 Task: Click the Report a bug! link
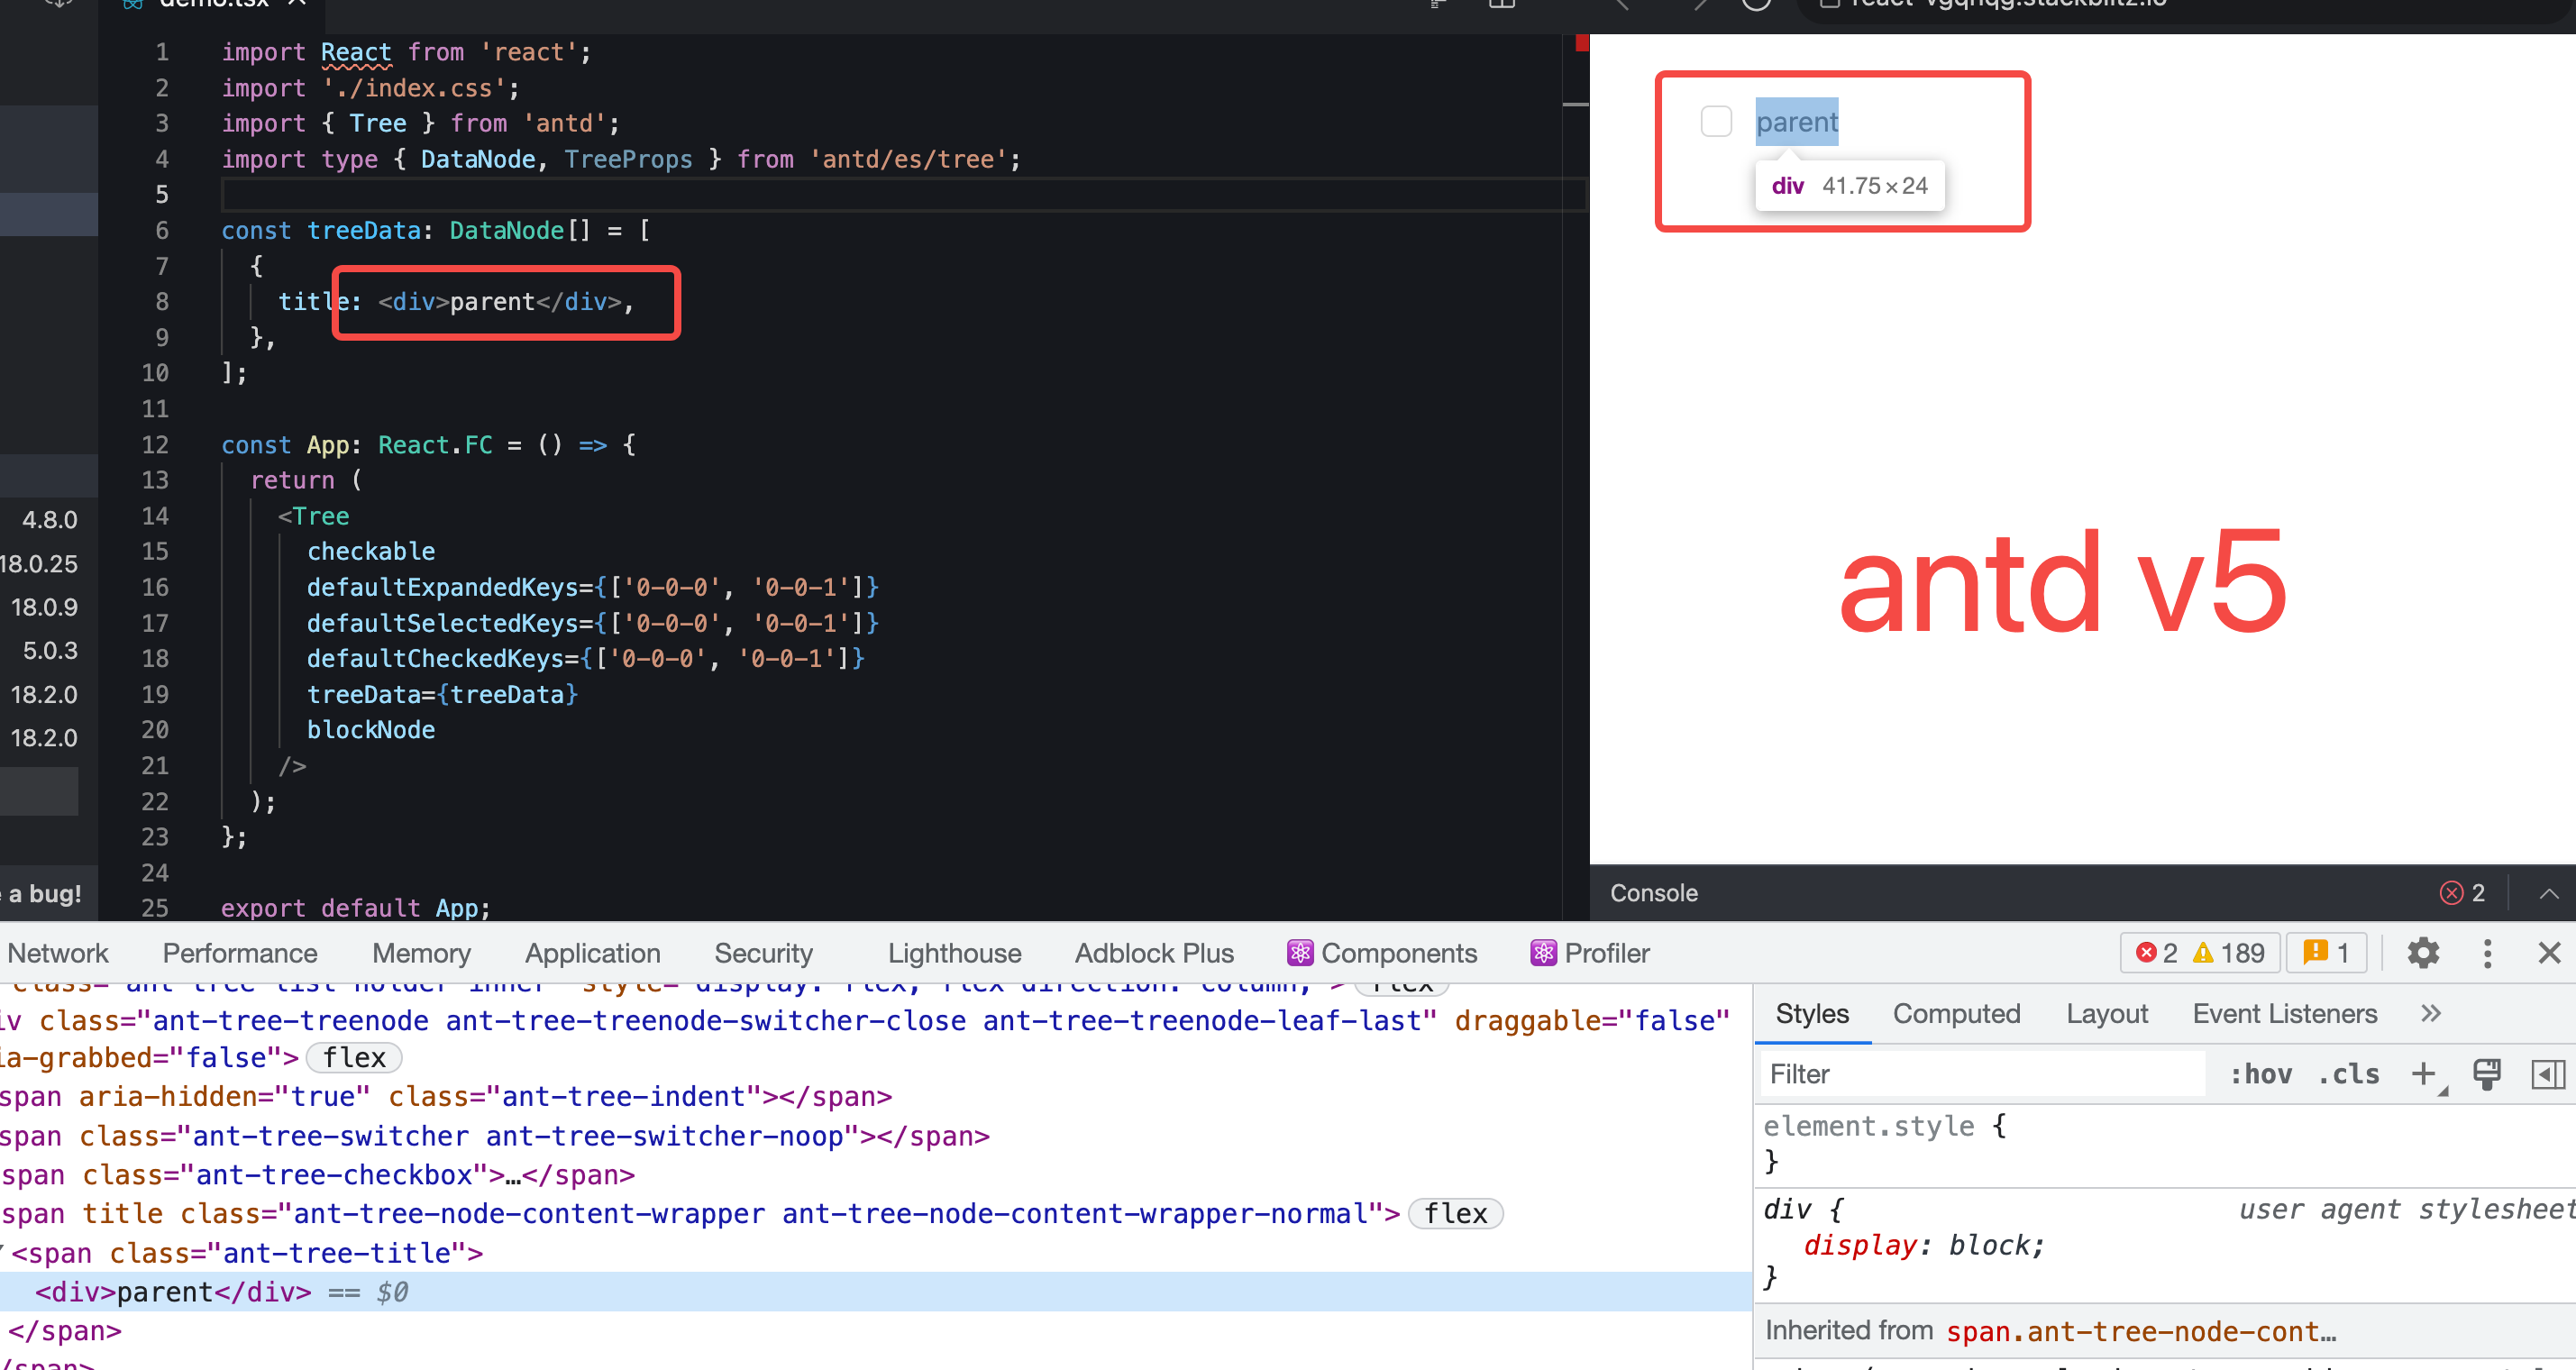(x=41, y=893)
